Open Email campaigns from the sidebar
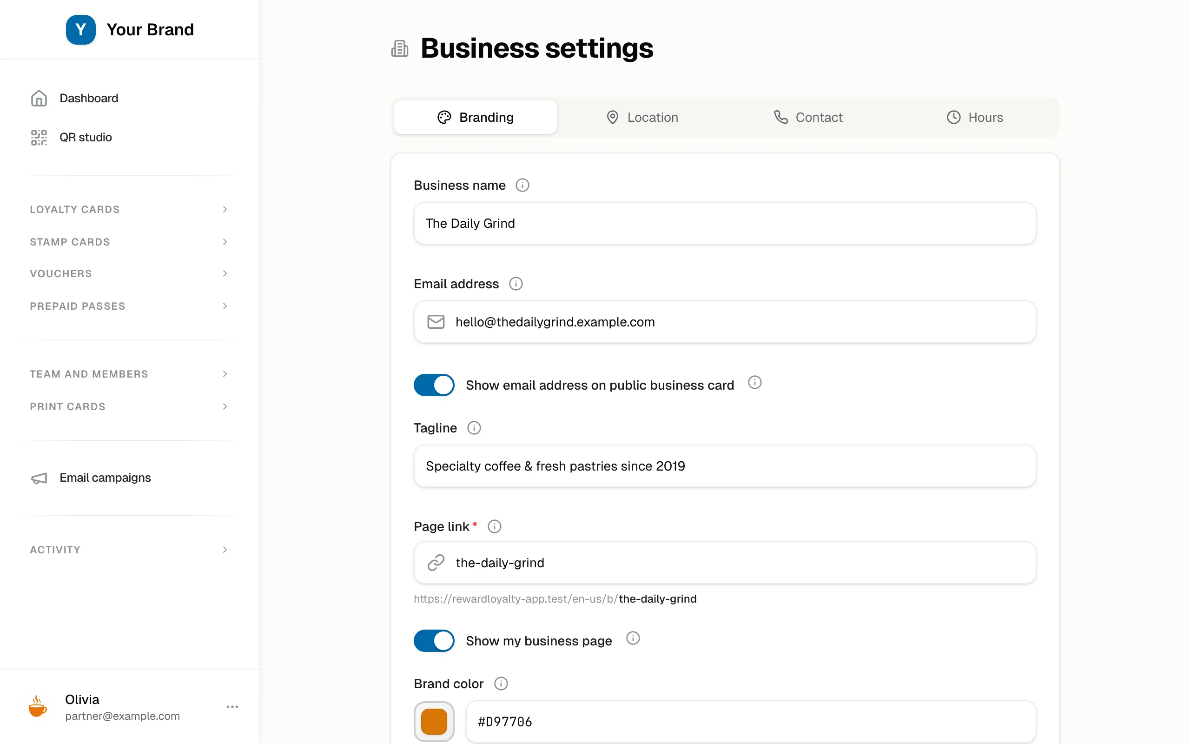 click(130, 478)
